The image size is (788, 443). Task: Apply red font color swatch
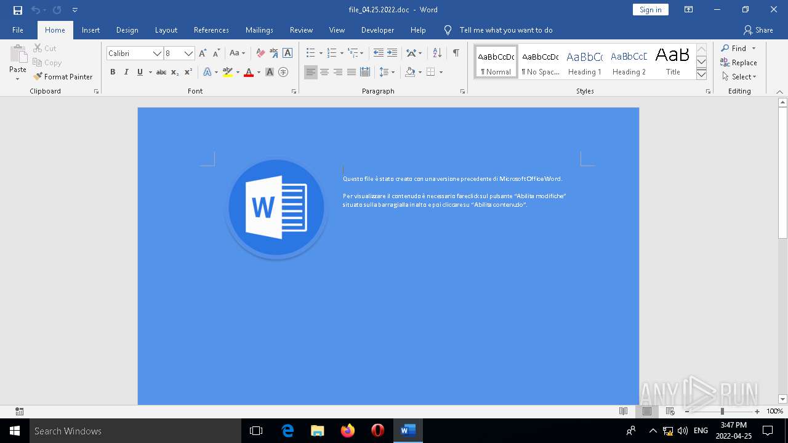[249, 72]
